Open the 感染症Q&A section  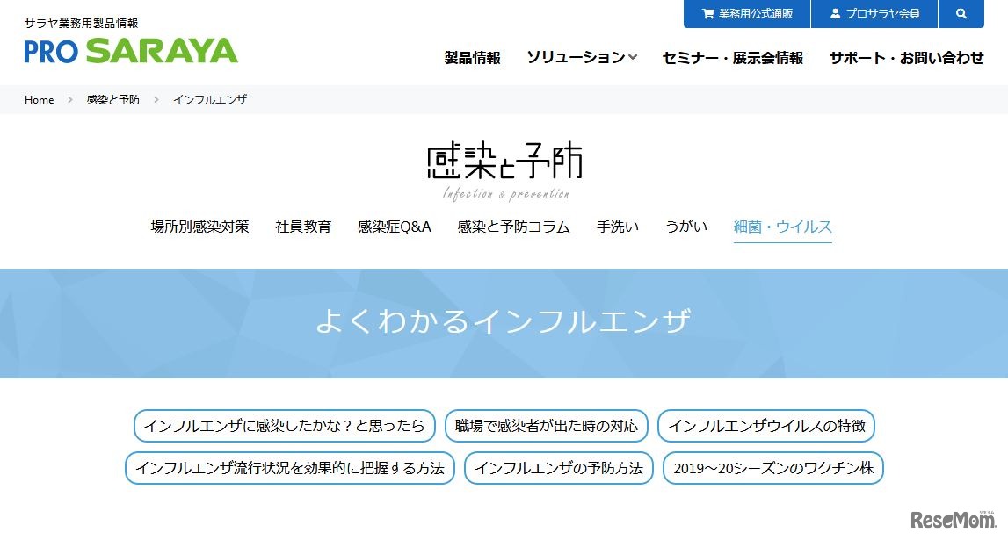tap(392, 227)
